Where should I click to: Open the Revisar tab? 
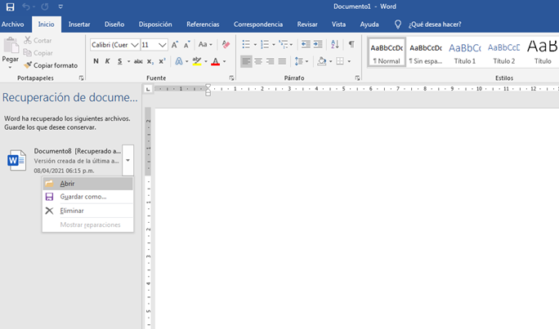click(307, 24)
